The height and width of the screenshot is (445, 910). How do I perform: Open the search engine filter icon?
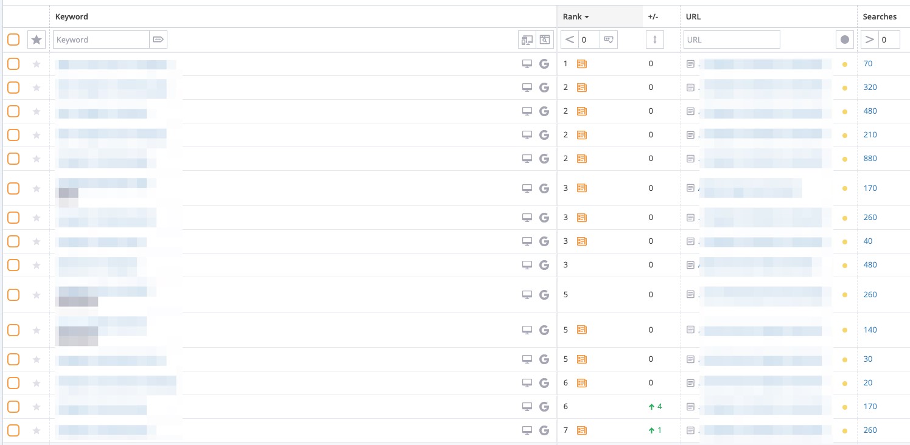(545, 40)
